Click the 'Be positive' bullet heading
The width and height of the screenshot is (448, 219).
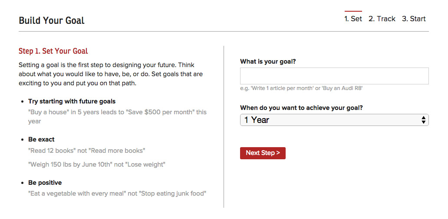pos(45,183)
